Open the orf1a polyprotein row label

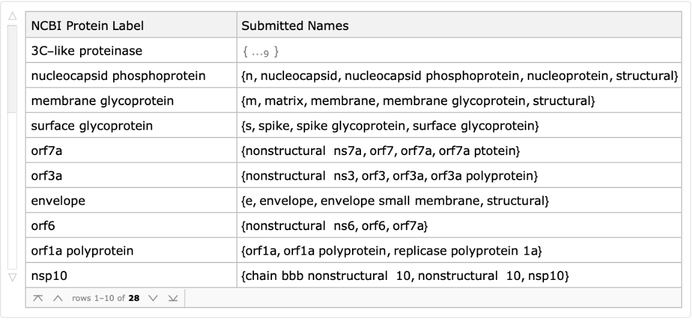[x=82, y=252]
